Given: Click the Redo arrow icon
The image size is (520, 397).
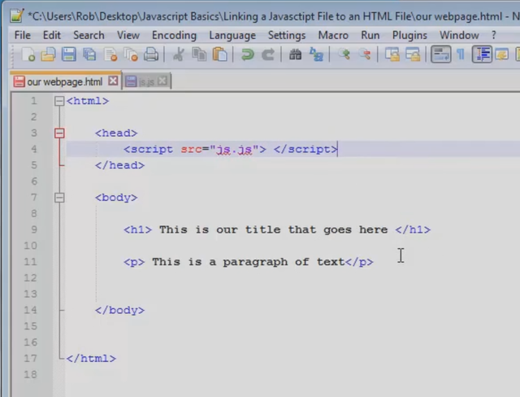Looking at the screenshot, I should [x=268, y=55].
